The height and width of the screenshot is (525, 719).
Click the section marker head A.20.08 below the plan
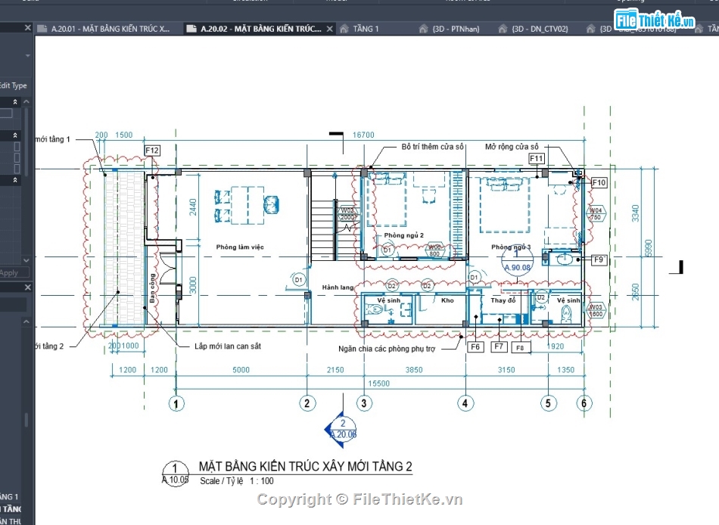342,429
